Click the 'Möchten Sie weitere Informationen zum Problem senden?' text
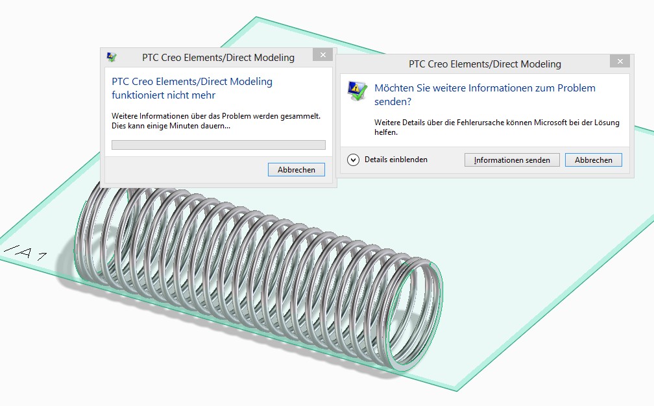654x406 pixels. click(485, 95)
